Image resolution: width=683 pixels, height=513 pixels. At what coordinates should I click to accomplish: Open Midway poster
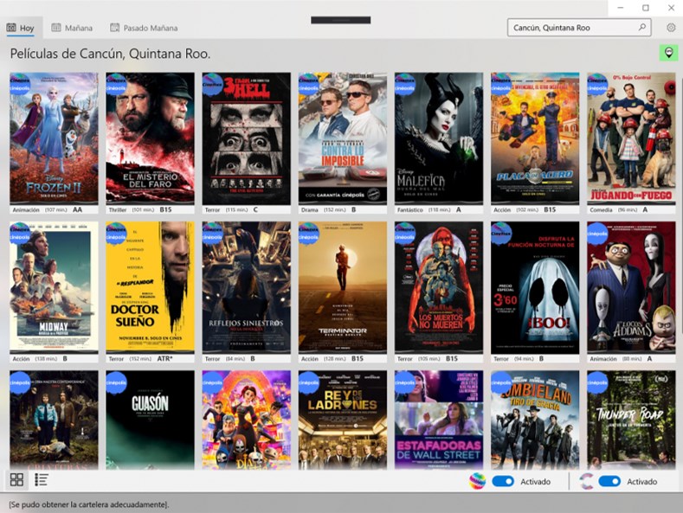tap(54, 287)
